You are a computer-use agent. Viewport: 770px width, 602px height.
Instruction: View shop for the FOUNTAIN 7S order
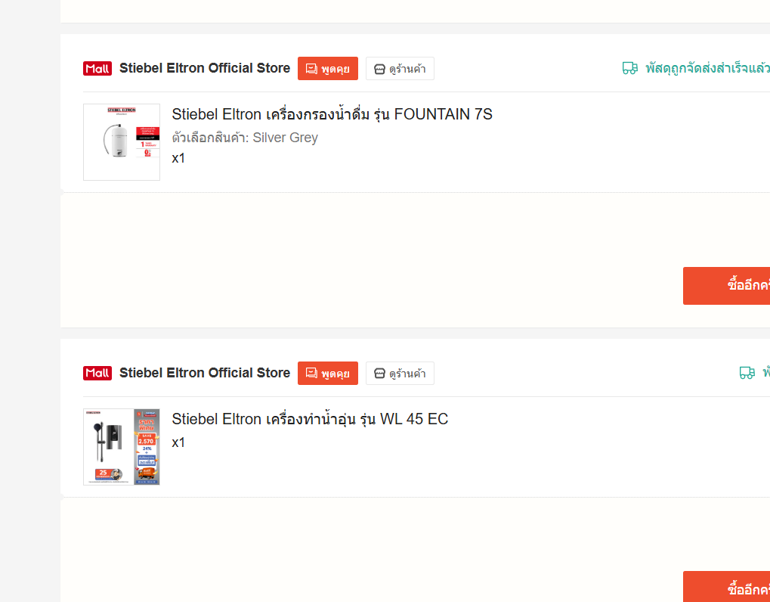point(400,68)
